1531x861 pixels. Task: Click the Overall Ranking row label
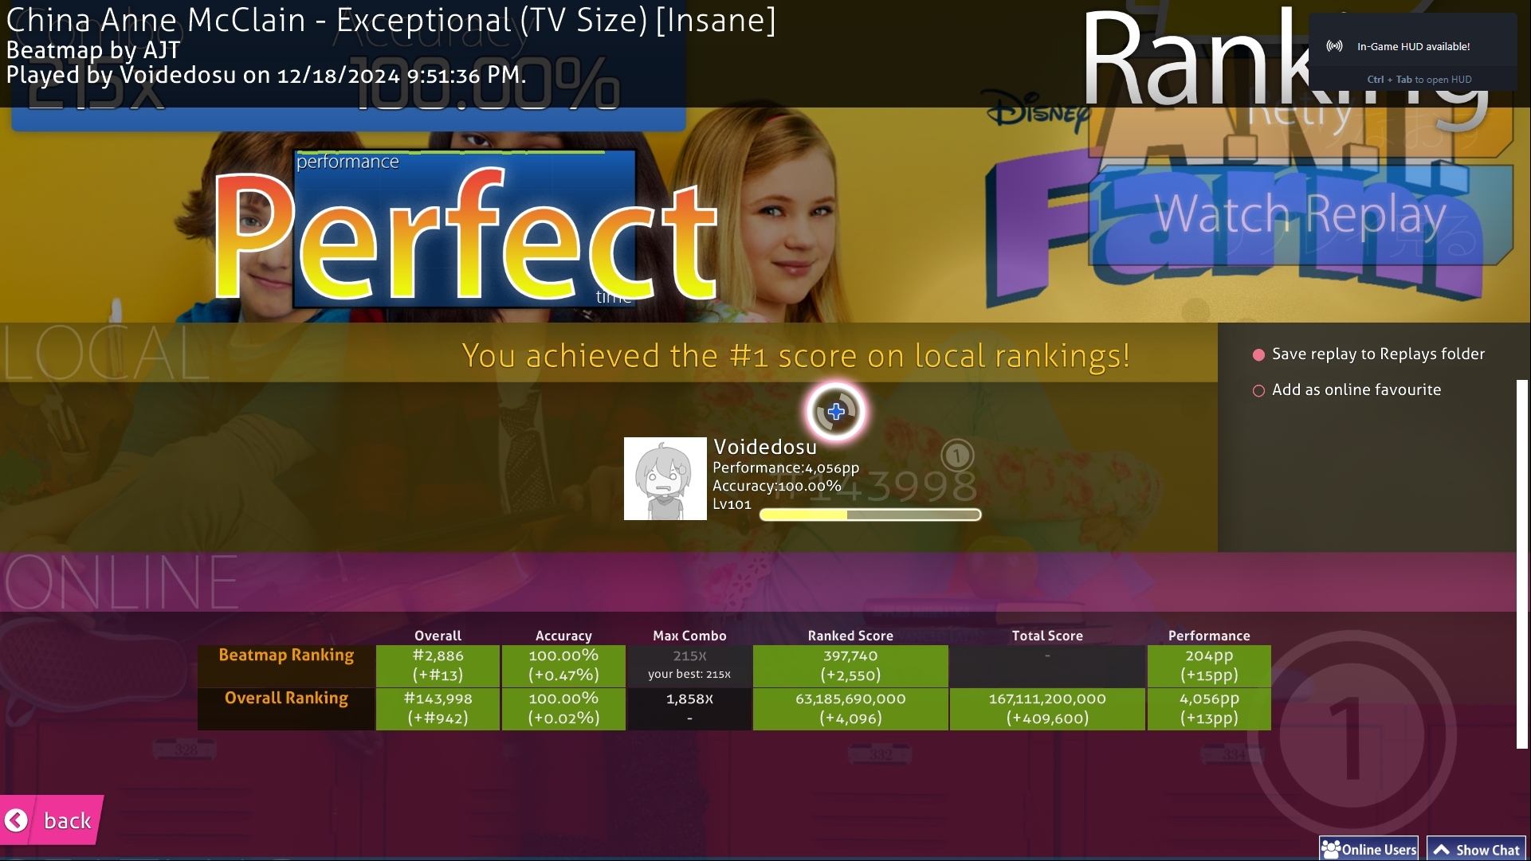tap(286, 698)
